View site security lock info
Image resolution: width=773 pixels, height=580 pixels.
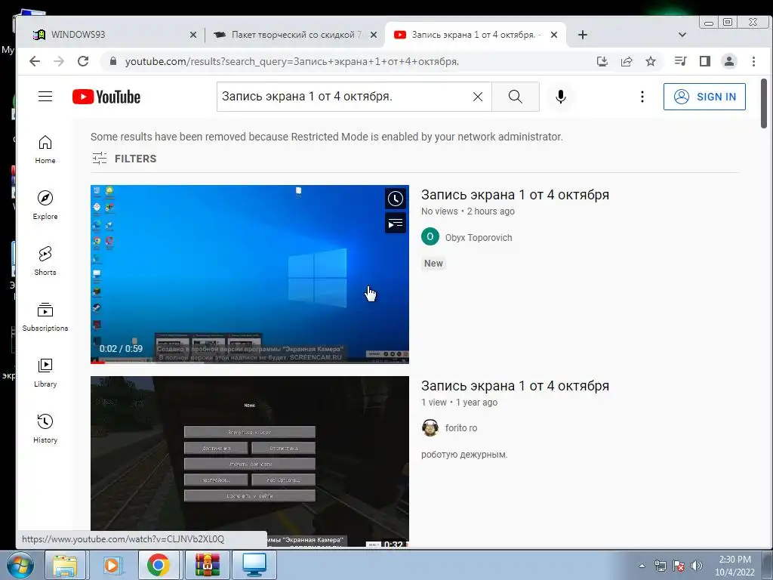click(113, 61)
